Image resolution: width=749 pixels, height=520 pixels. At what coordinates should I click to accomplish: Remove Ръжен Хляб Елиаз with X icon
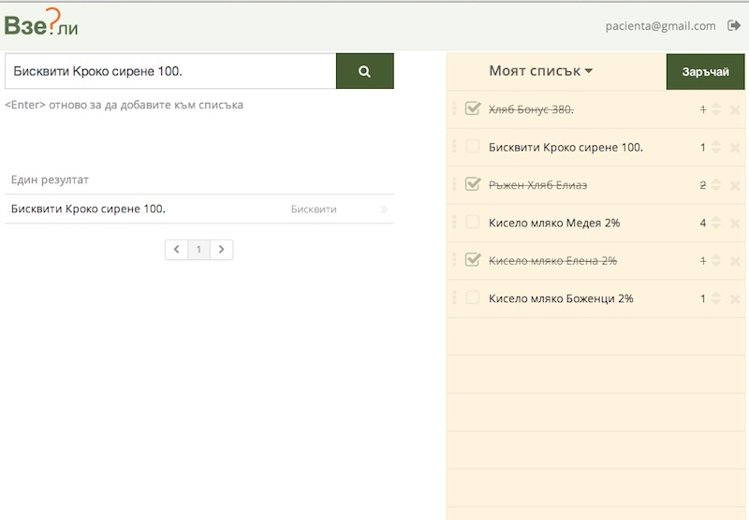click(x=735, y=185)
